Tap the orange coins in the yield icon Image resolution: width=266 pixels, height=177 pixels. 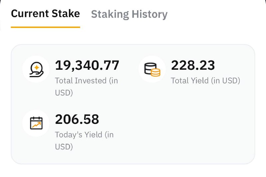tap(155, 72)
